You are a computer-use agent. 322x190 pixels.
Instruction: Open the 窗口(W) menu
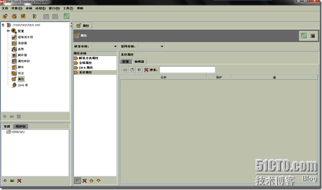[54, 8]
